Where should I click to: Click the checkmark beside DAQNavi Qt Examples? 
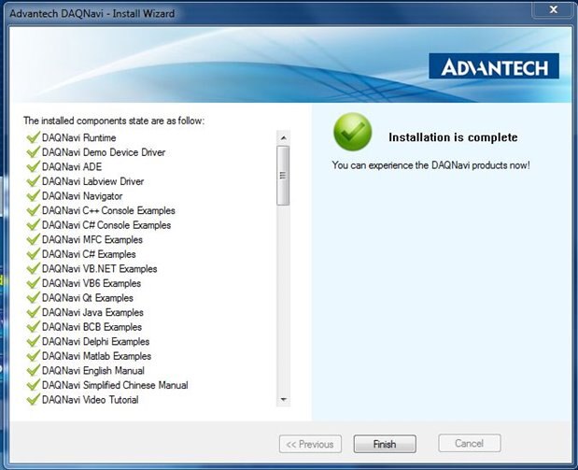(33, 297)
